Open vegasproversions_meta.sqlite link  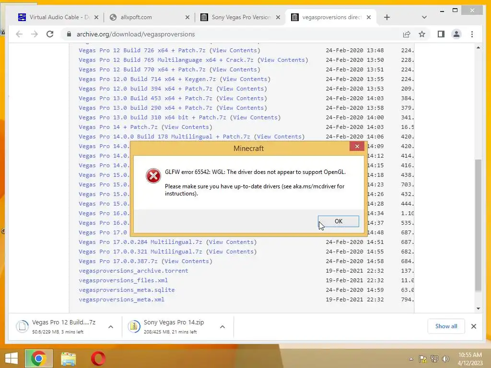(127, 290)
